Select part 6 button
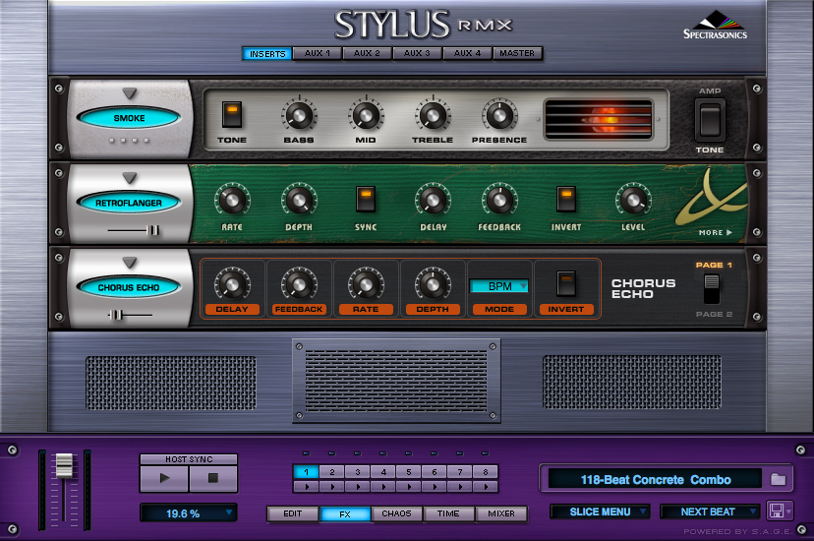The height and width of the screenshot is (541, 814). tap(435, 472)
